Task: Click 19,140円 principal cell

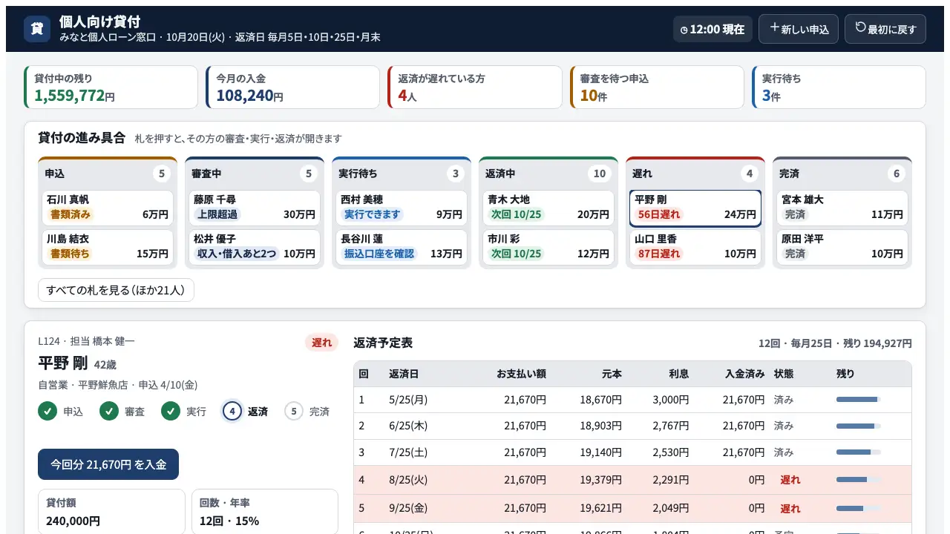Action: [601, 452]
